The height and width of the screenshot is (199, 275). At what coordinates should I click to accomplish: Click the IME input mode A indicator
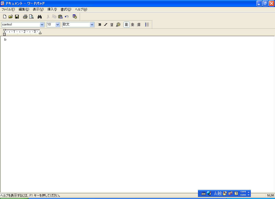click(x=216, y=193)
